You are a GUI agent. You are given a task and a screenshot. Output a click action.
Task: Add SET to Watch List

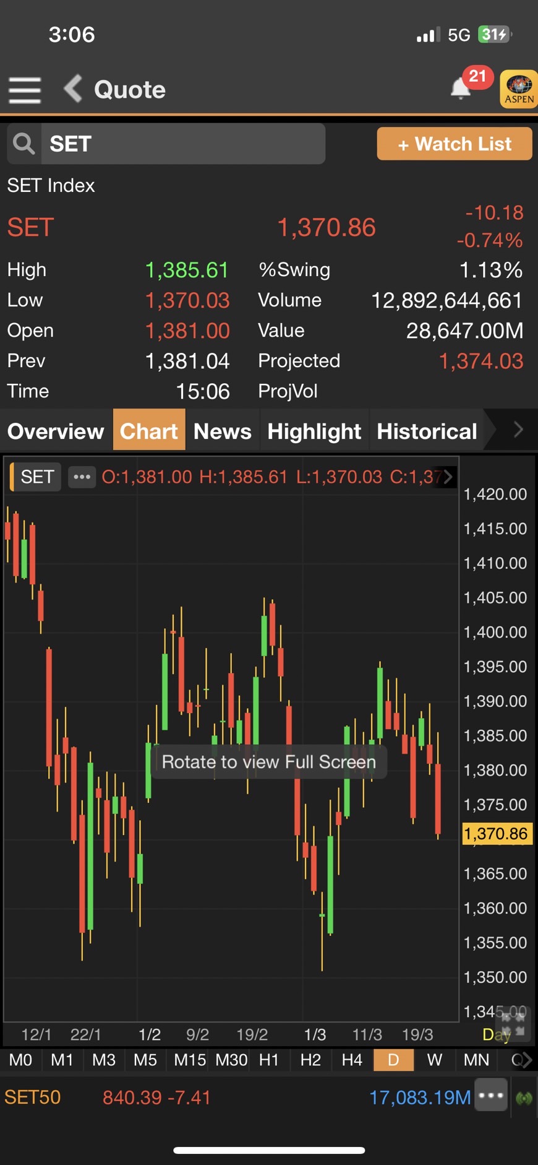point(455,144)
